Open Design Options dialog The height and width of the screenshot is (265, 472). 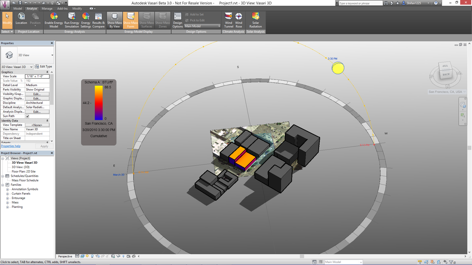178,20
